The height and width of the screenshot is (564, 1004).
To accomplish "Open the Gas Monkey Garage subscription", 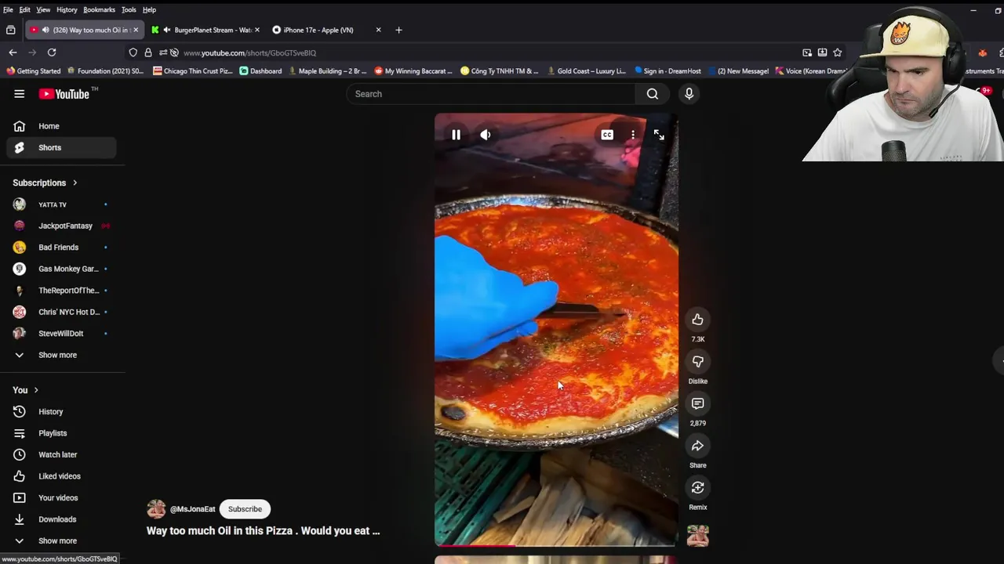I will pos(61,269).
